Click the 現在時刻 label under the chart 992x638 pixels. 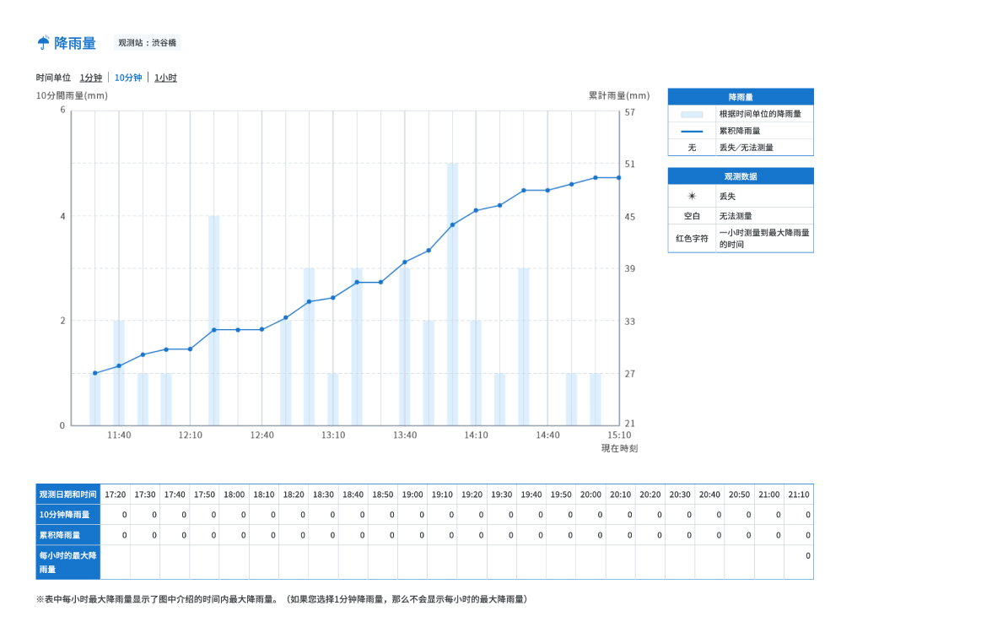pyautogui.click(x=619, y=448)
